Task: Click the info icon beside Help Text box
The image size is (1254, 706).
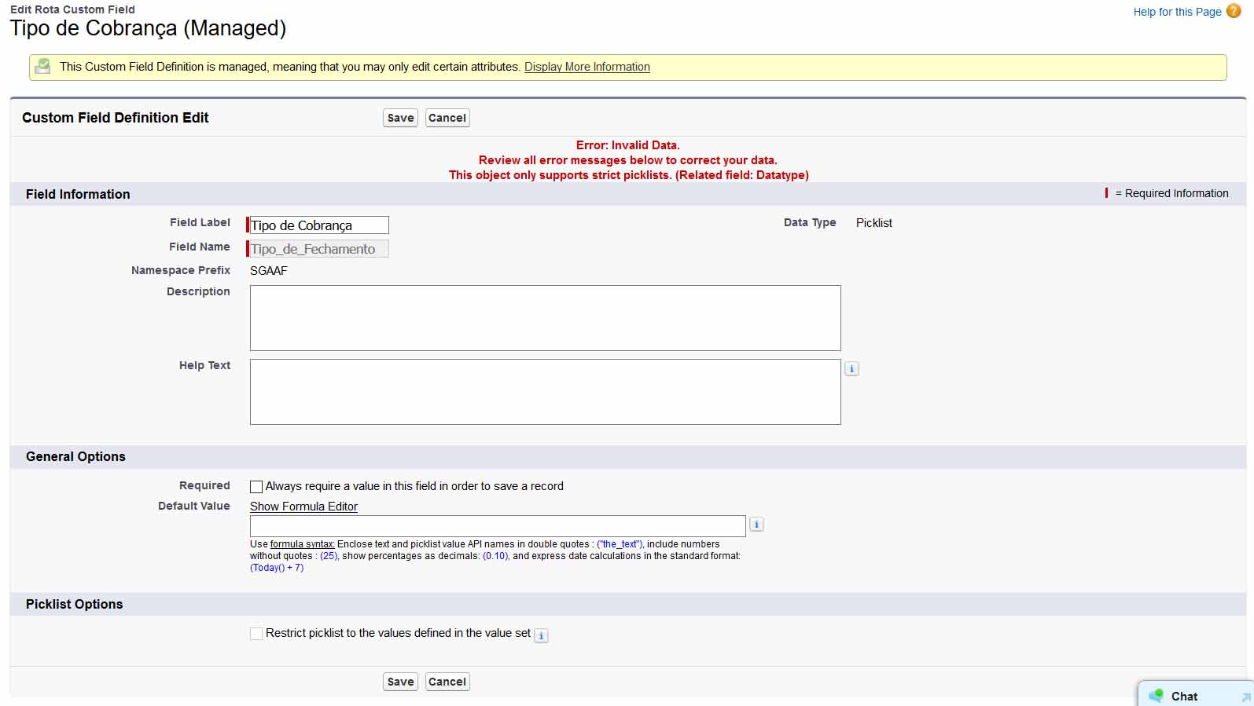Action: (x=851, y=368)
